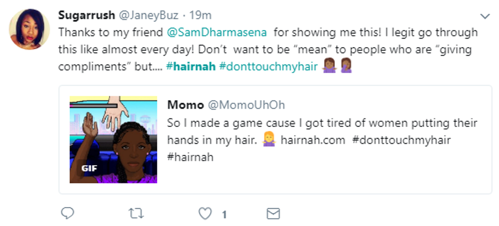Click the GIF badge on the thumbnail
The image size is (499, 226).
(x=90, y=168)
